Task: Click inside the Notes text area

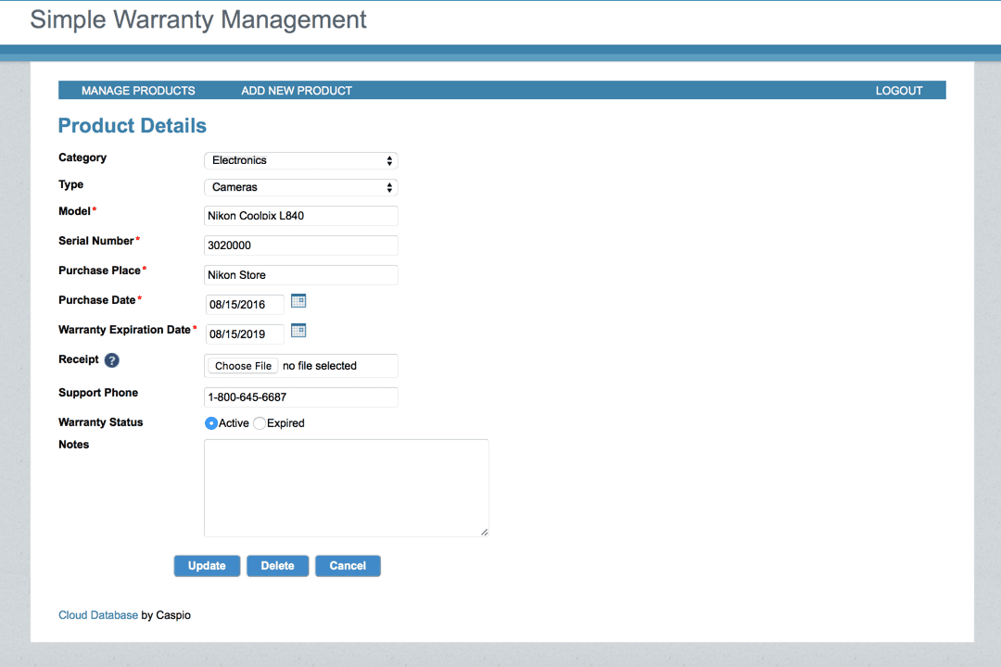Action: click(346, 487)
